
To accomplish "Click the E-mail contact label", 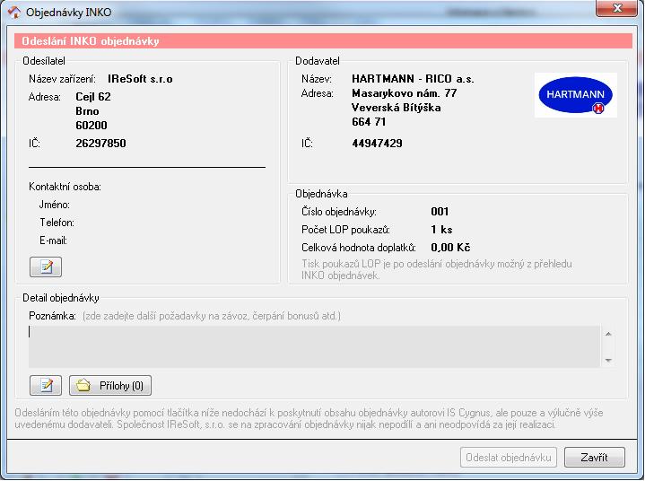I will tap(53, 240).
